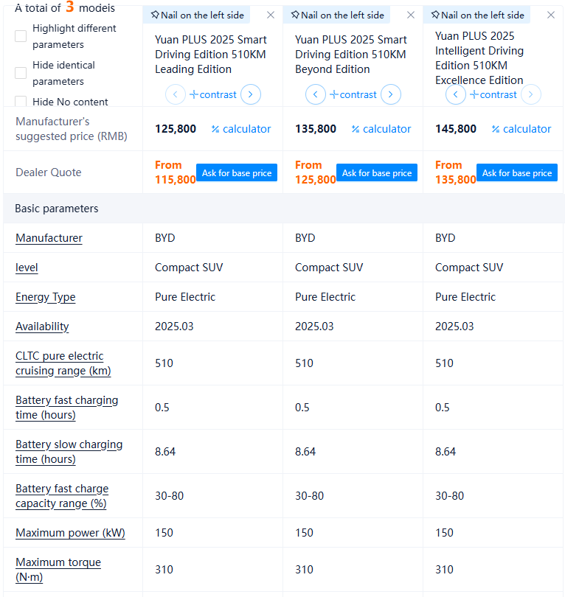Pin the Leading Edition column to the left
The width and height of the screenshot is (565, 597).
click(196, 15)
